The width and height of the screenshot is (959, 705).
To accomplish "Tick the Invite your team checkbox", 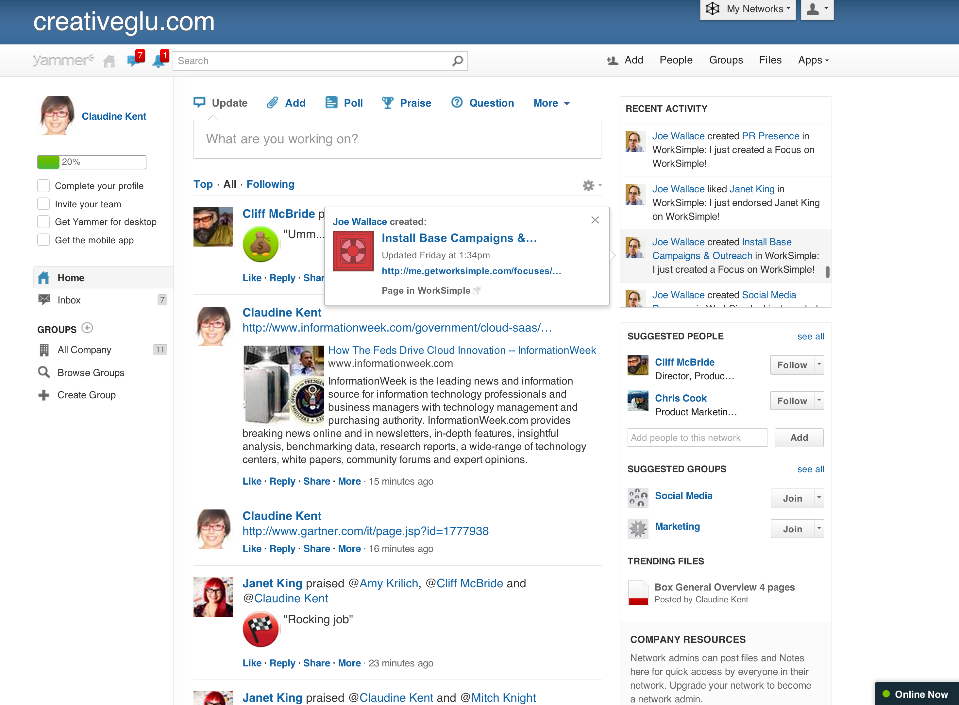I will click(x=43, y=204).
